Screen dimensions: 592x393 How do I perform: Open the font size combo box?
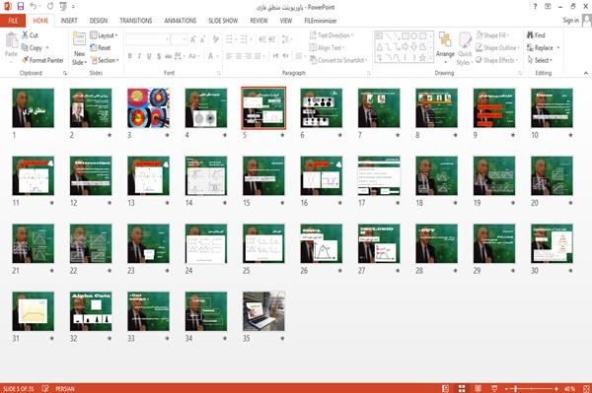coord(179,39)
